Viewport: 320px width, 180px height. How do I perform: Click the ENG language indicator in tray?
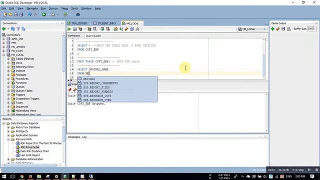pyautogui.click(x=289, y=176)
